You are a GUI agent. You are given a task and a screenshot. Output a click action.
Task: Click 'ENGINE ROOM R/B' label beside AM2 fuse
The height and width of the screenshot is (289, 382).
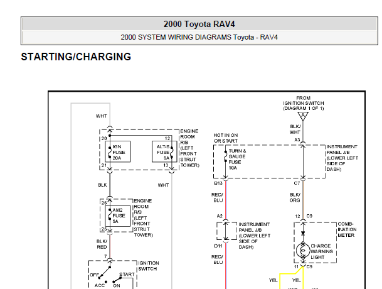[143, 218]
